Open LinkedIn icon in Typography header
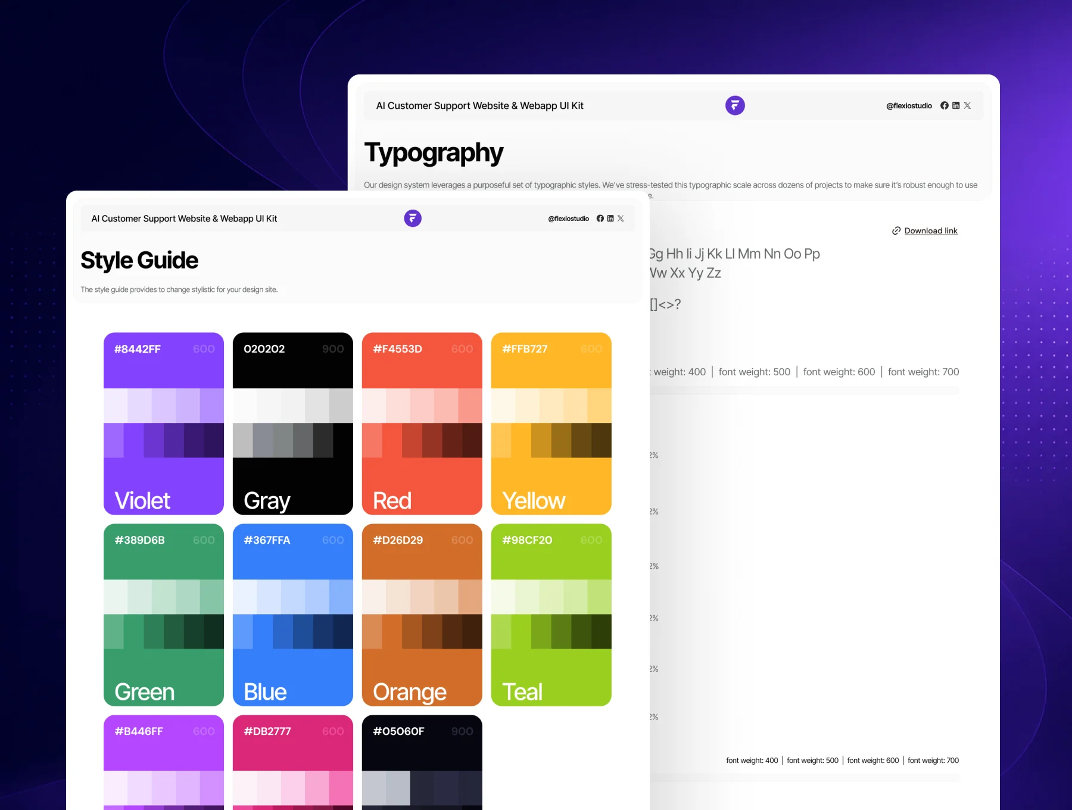Screen dimensions: 1072x810 coord(956,105)
